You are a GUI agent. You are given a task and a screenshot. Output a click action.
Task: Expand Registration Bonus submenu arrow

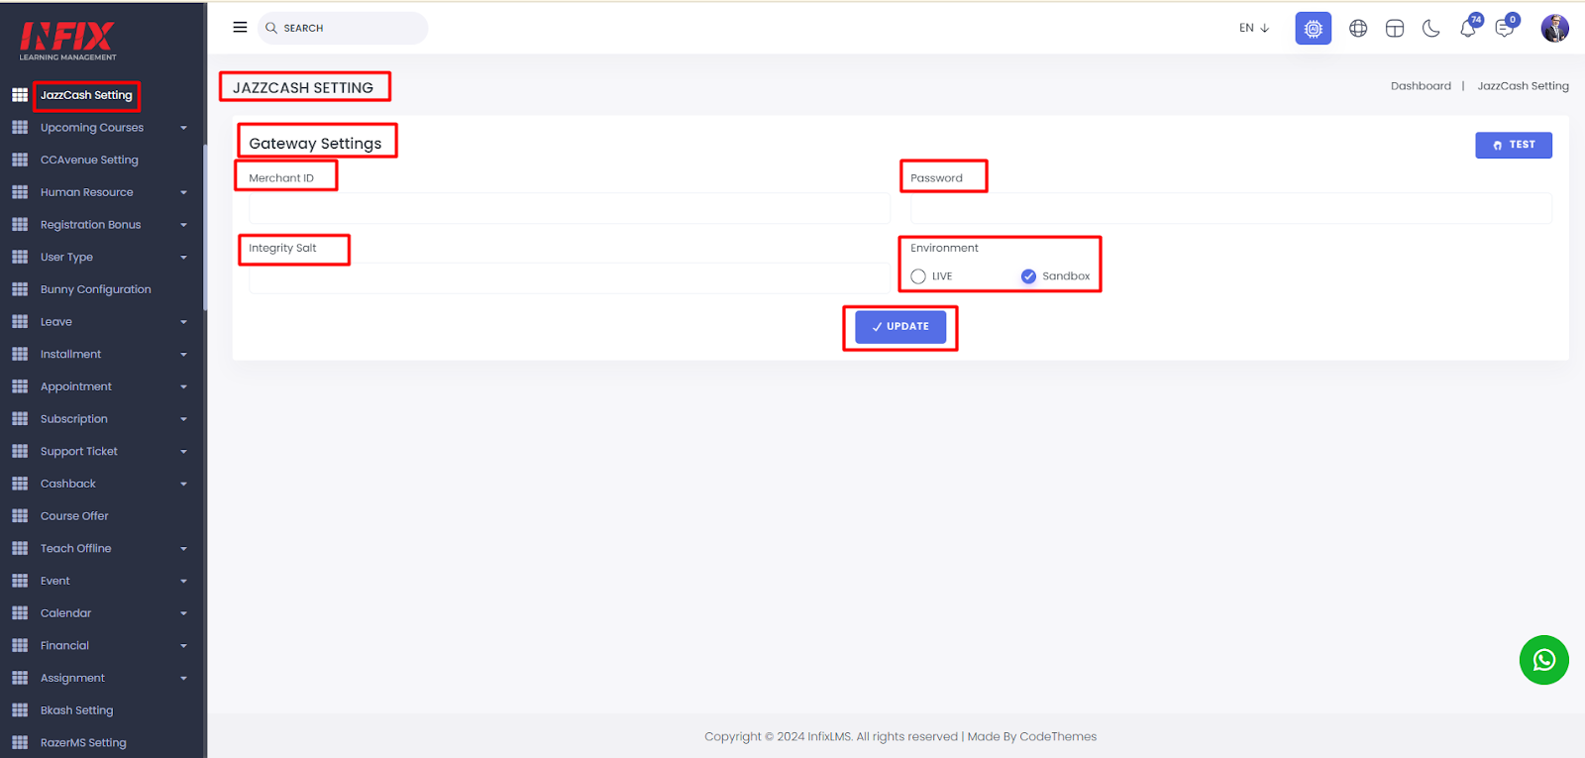click(x=183, y=225)
